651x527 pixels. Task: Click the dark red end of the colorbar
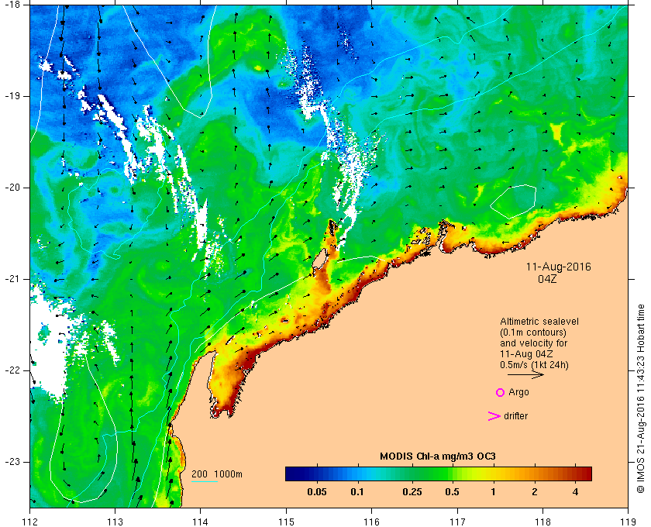click(584, 474)
